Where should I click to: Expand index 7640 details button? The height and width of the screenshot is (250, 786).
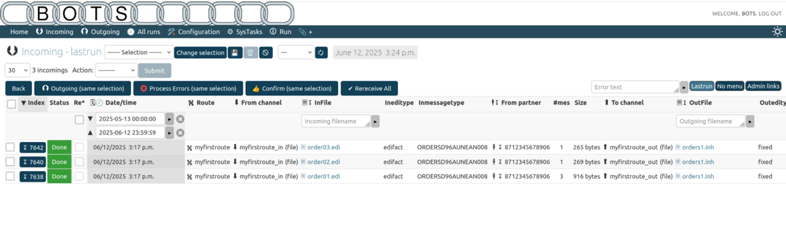pyautogui.click(x=33, y=162)
